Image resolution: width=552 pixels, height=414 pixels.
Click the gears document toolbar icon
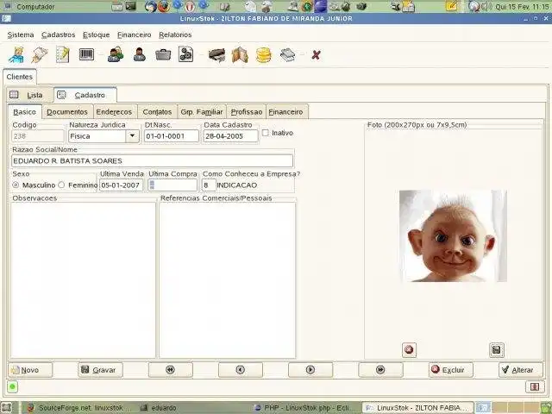[186, 54]
